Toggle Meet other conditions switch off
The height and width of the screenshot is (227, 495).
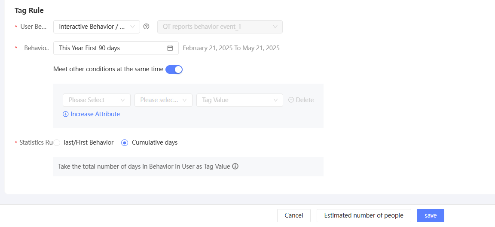(174, 69)
